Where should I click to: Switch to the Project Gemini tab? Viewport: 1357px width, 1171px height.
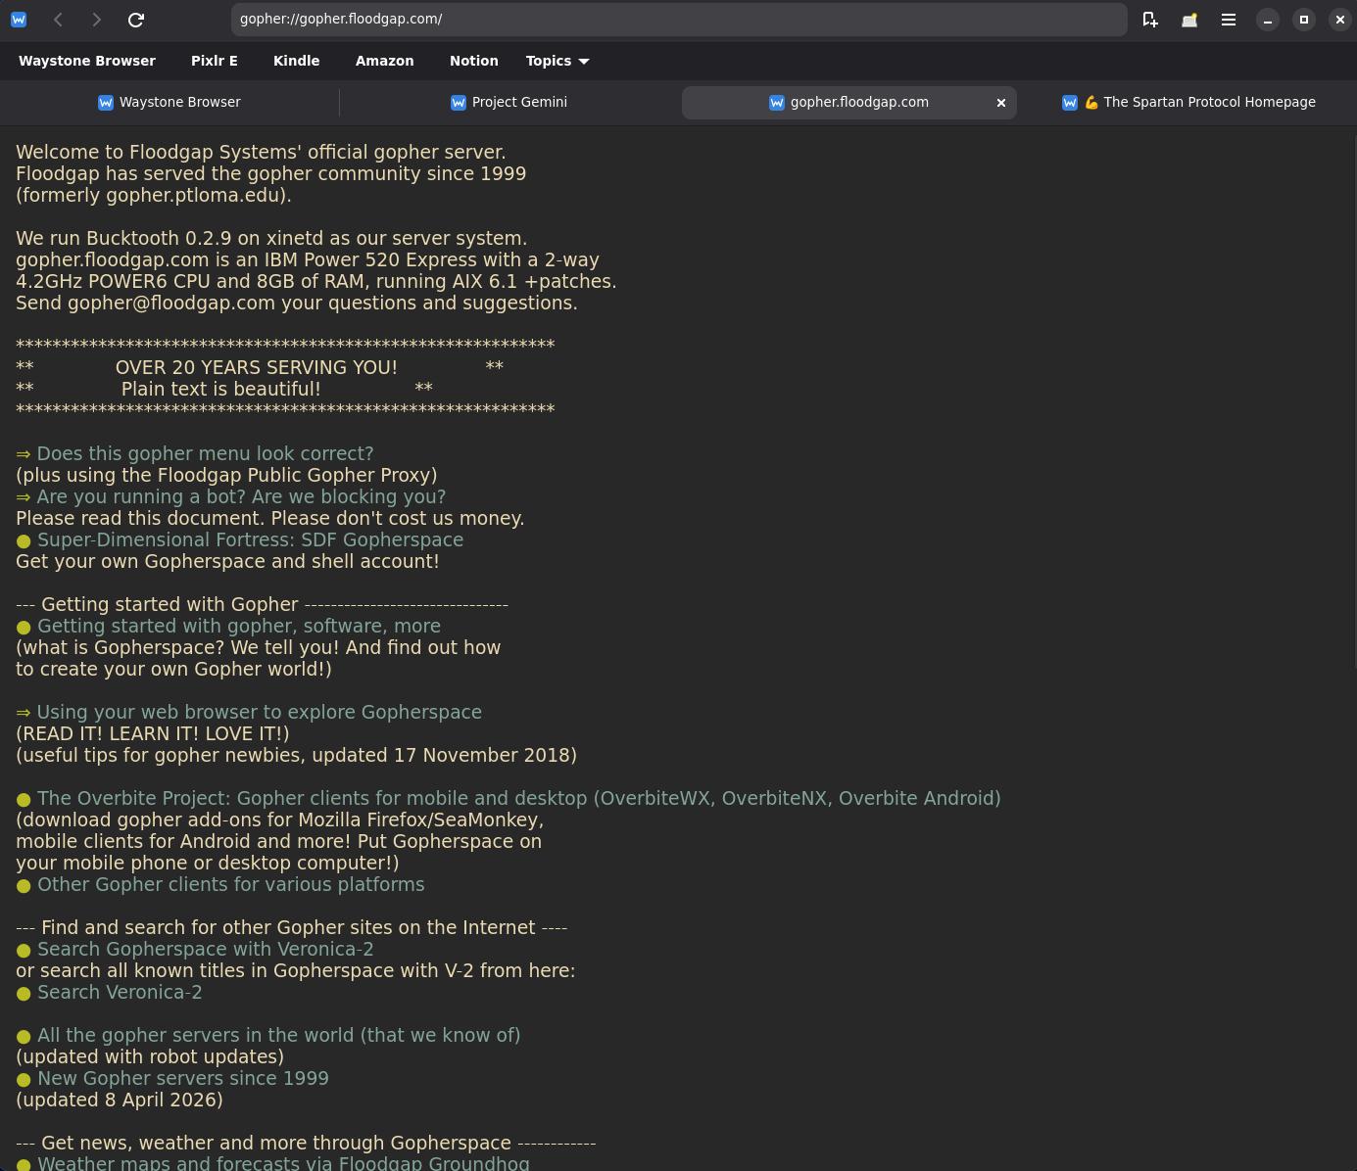[x=509, y=102]
